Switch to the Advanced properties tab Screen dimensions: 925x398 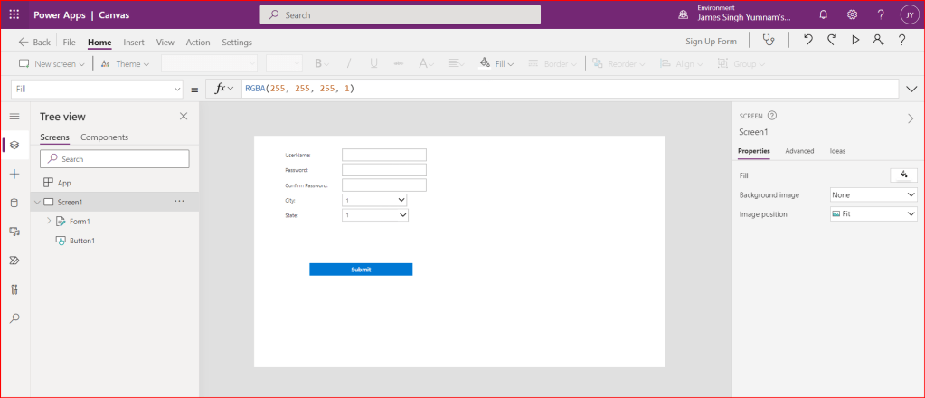pos(799,151)
